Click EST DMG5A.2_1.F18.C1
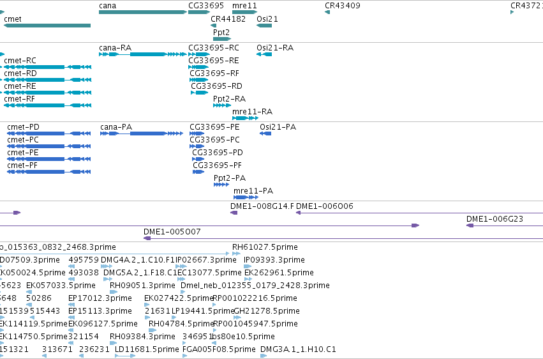The height and width of the screenshot is (359, 543). point(108,279)
